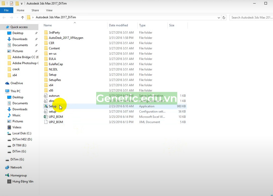Select This PC in navigation pane

coord(15,91)
